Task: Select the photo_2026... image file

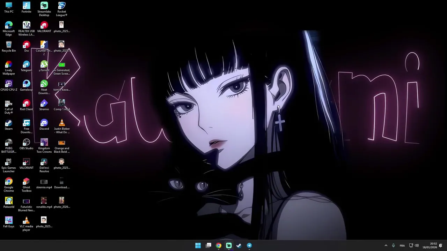Action: tap(61, 203)
